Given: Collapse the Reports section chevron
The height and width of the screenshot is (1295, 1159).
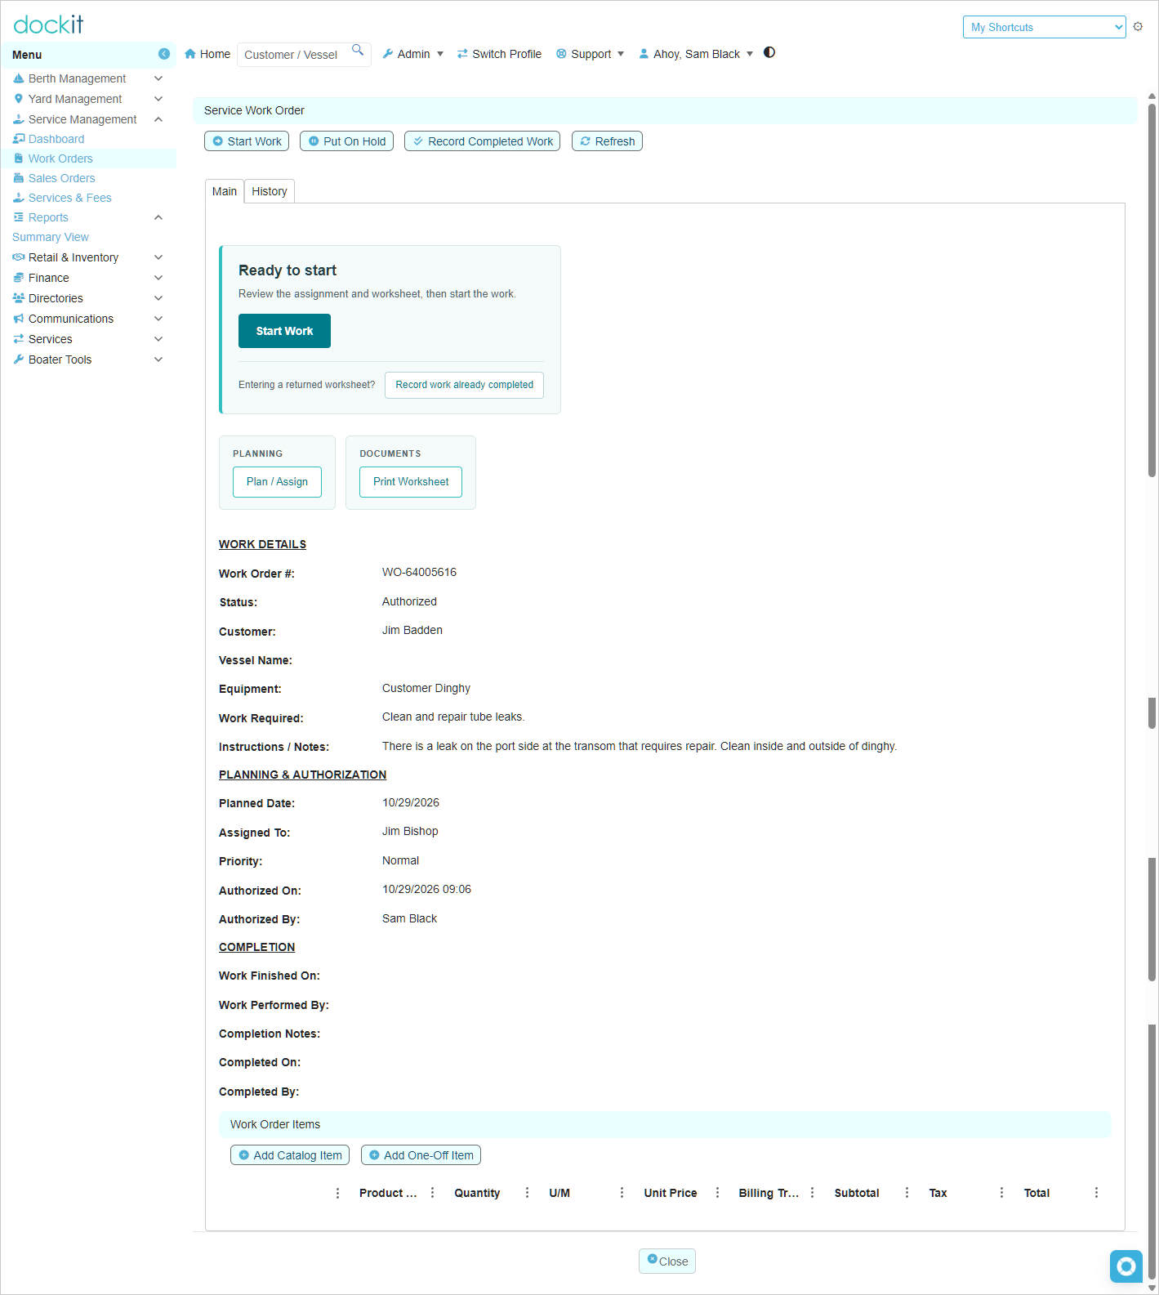Looking at the screenshot, I should 158,217.
